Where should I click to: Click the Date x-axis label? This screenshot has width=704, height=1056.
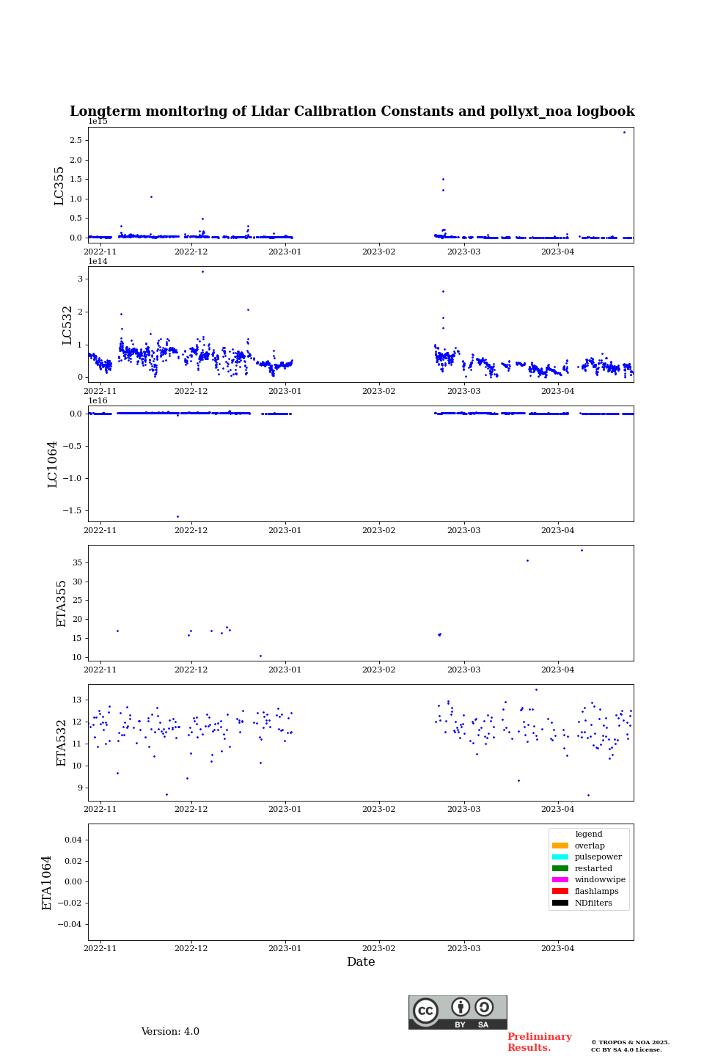361,962
